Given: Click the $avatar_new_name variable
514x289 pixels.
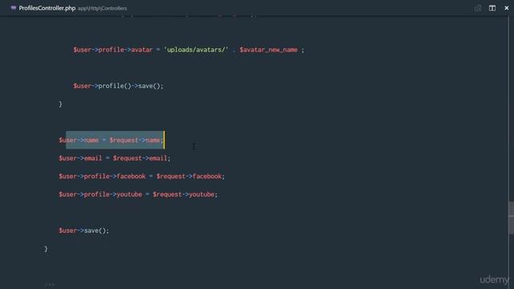Looking at the screenshot, I should coord(268,50).
